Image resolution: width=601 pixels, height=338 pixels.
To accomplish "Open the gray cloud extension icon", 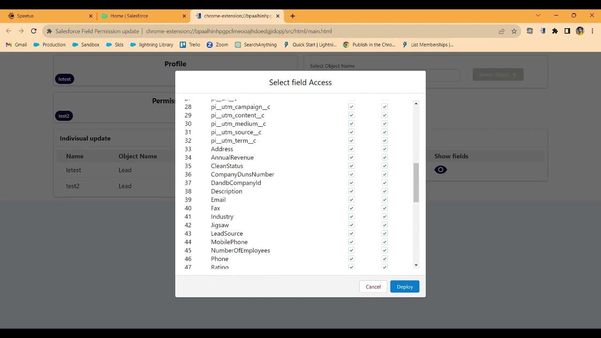I will (x=530, y=31).
